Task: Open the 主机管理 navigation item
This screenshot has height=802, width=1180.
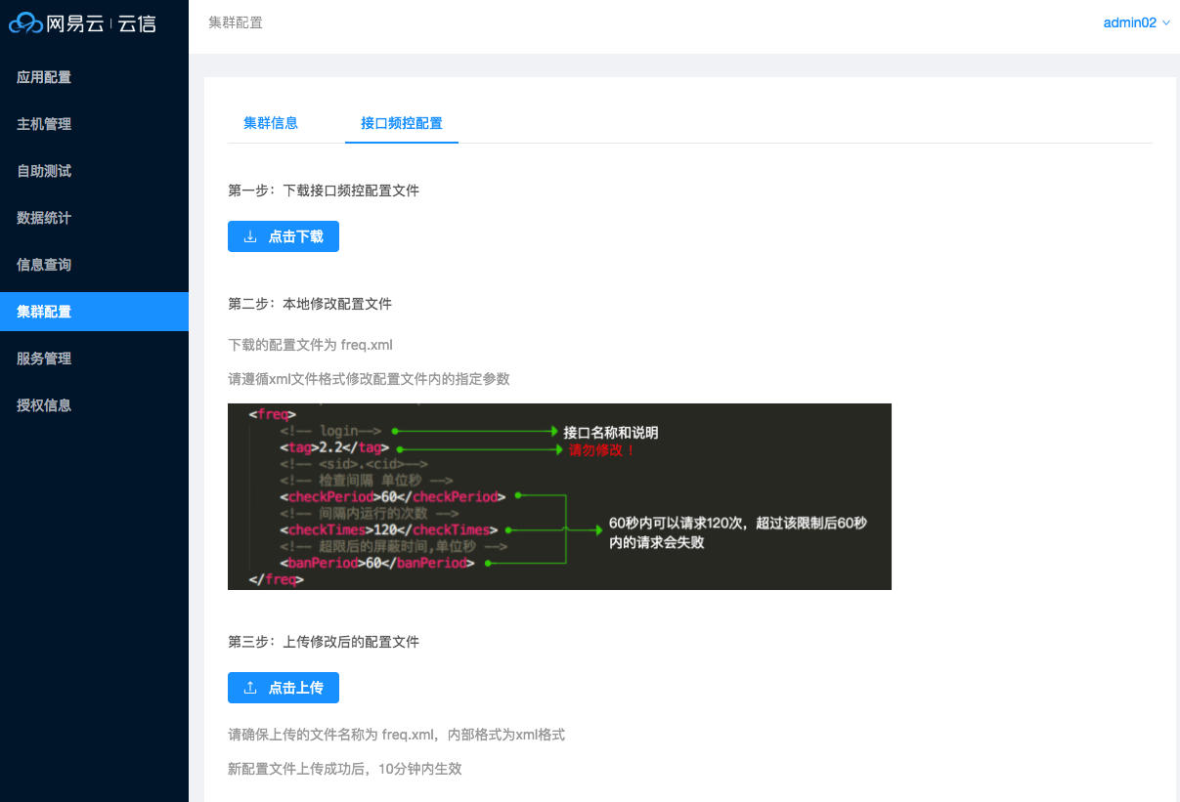Action: pos(43,124)
